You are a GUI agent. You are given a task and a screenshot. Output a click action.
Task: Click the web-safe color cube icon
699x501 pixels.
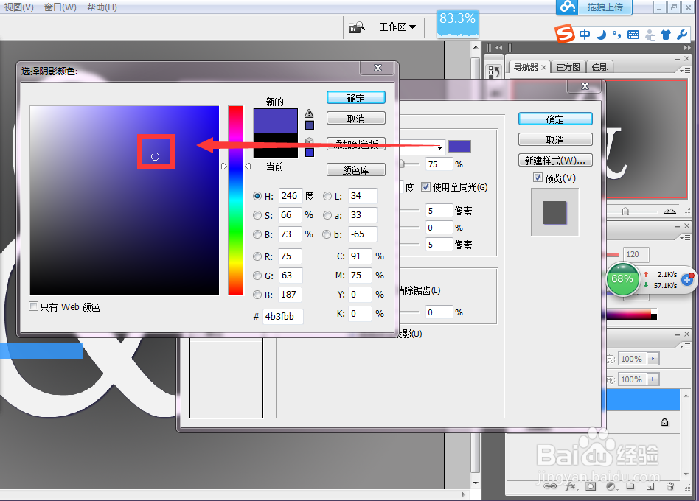pyautogui.click(x=309, y=141)
